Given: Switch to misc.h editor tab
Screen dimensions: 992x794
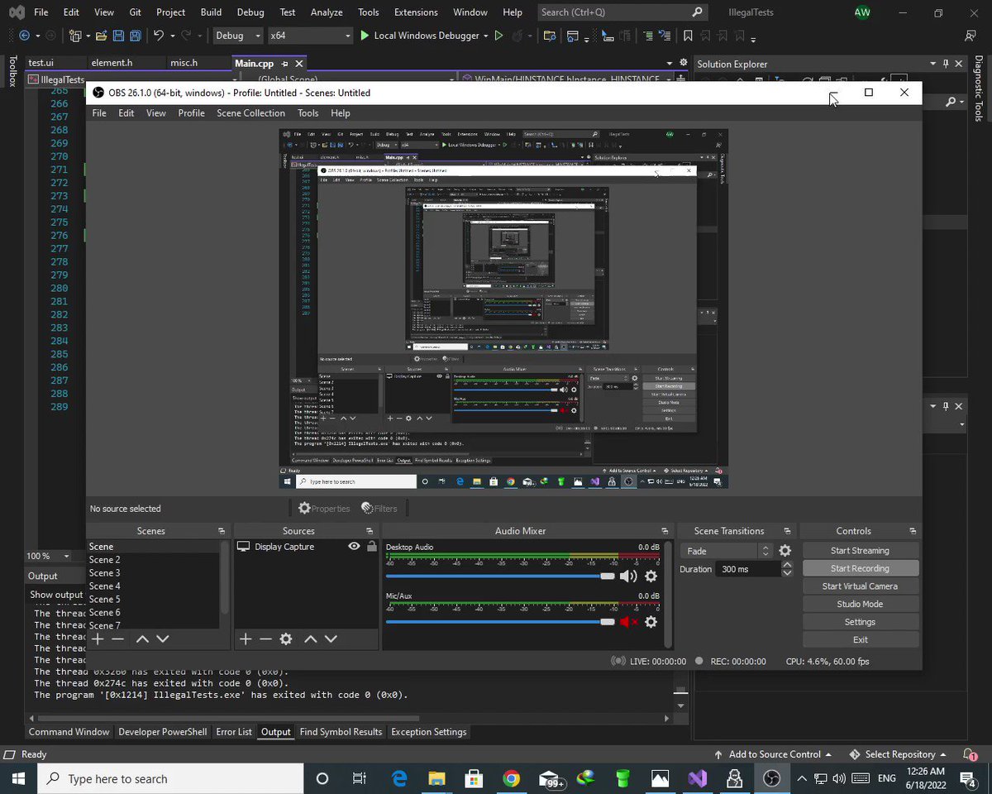Looking at the screenshot, I should coord(184,63).
